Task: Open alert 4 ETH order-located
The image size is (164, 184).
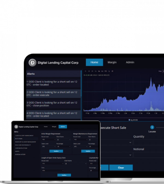Action: pos(53,114)
